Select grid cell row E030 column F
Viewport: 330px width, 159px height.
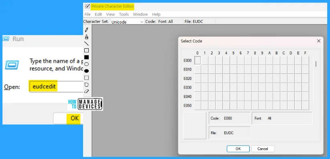click(306, 87)
